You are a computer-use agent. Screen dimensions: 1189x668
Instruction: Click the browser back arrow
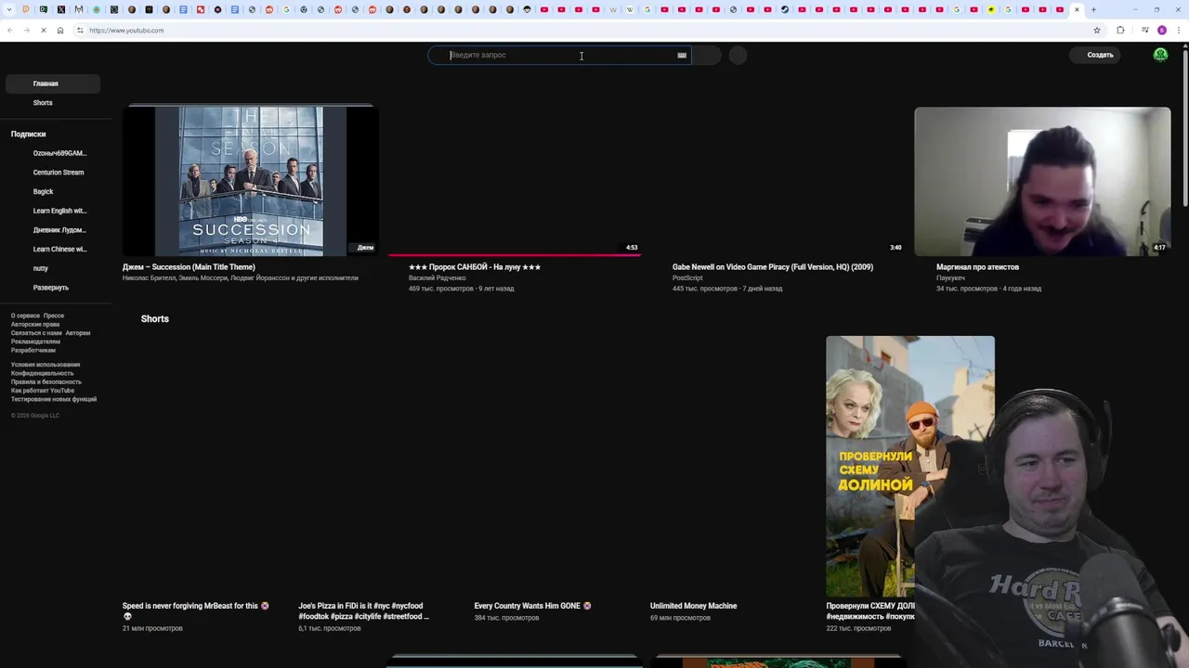[9, 31]
